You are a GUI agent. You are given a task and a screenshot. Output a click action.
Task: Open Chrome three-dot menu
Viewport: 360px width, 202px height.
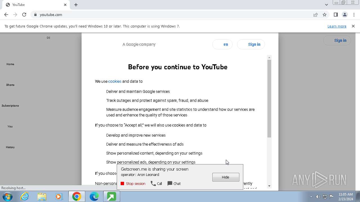[x=354, y=15]
